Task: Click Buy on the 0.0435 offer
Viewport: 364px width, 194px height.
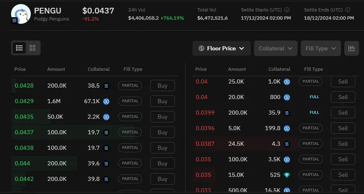Action: tap(163, 117)
